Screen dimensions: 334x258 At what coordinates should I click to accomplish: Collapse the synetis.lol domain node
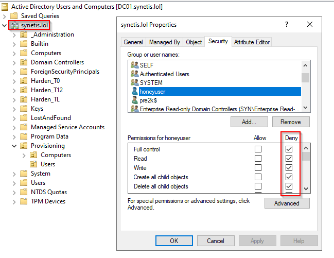4,26
